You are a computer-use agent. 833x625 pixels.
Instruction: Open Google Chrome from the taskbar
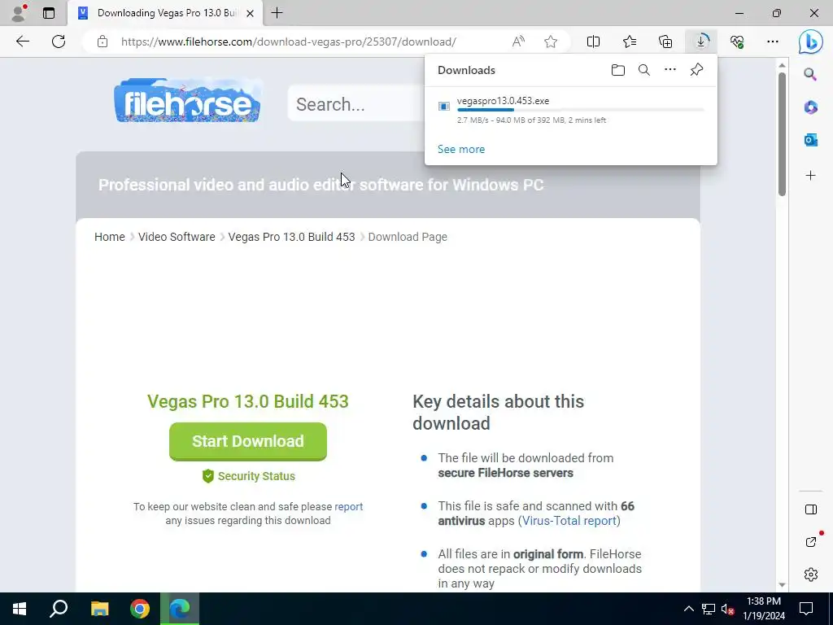tap(140, 609)
